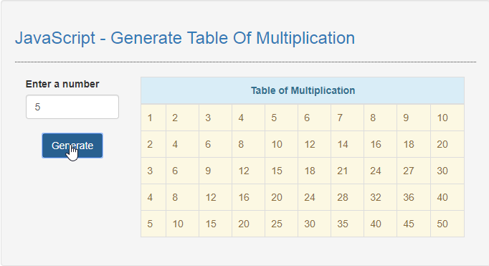Click table cell showing 50
The image size is (489, 266).
[447, 224]
